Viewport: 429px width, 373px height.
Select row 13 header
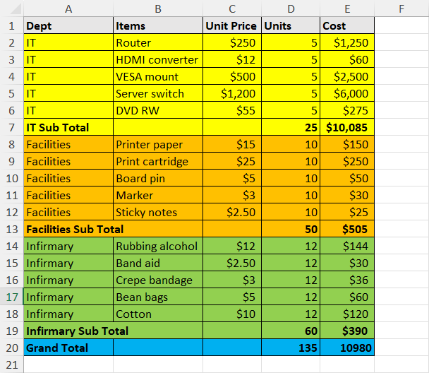pos(12,229)
